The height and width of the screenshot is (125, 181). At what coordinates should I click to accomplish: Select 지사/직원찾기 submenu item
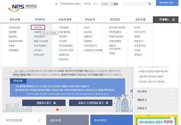(40, 46)
